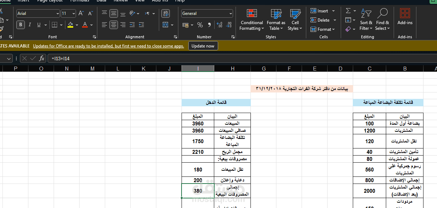Open Cell Styles gallery
The height and width of the screenshot is (208, 437).
[x=295, y=20]
